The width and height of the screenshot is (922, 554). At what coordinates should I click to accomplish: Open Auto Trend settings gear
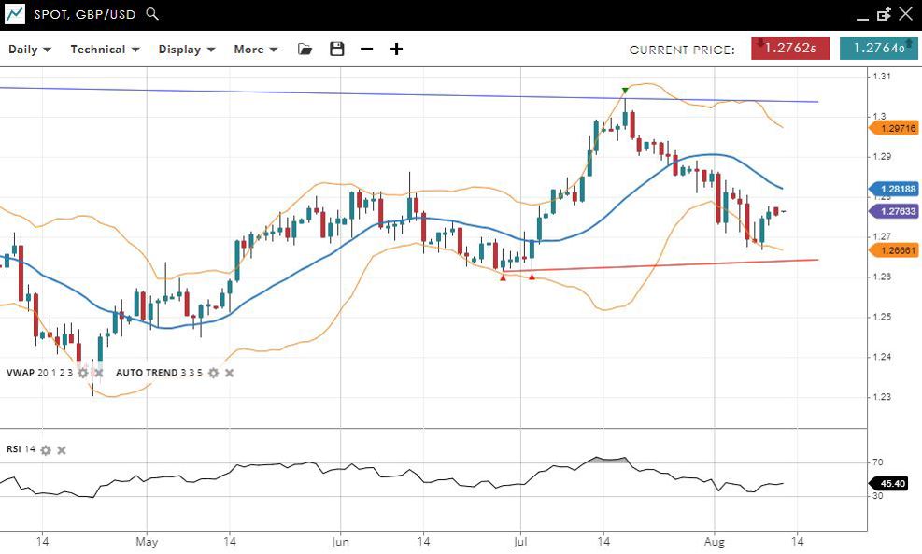(x=213, y=373)
